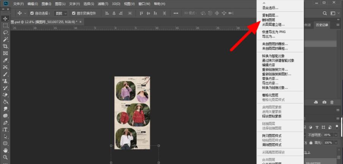Viewport: 343px width, 164px height.
Task: Select the Rectangular Marquee tool
Action: click(5, 25)
